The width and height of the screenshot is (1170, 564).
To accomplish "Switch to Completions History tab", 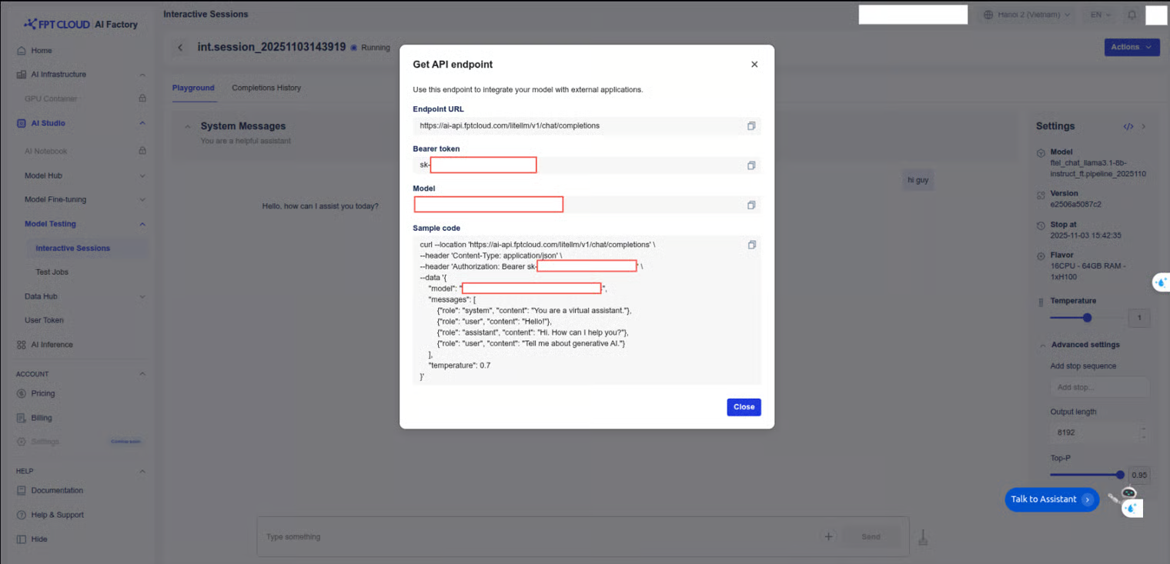I will click(x=266, y=88).
